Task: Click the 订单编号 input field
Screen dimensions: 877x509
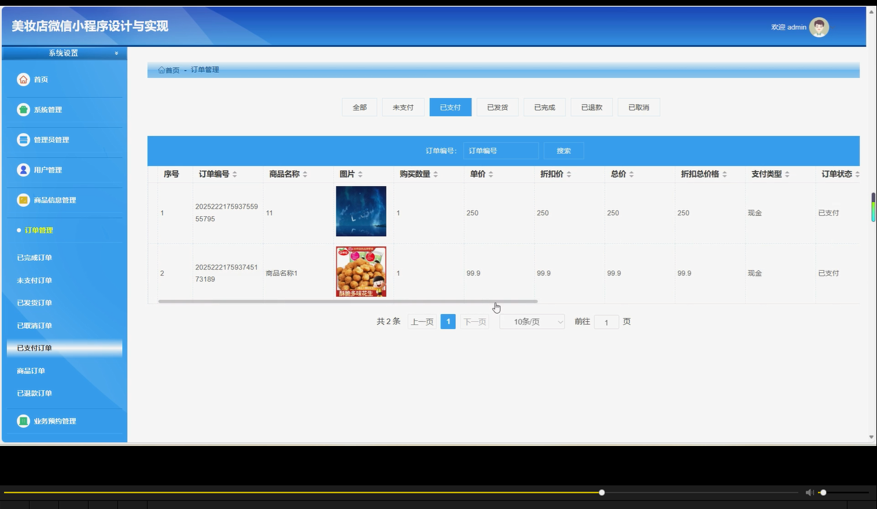Action: pos(500,150)
